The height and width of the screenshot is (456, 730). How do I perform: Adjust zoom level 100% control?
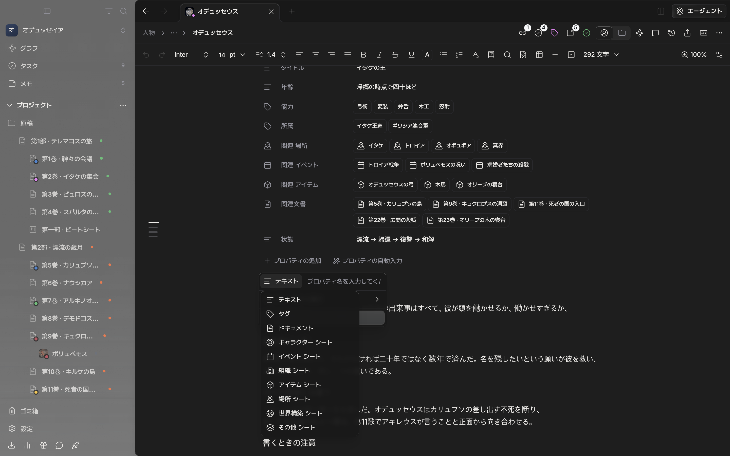694,54
